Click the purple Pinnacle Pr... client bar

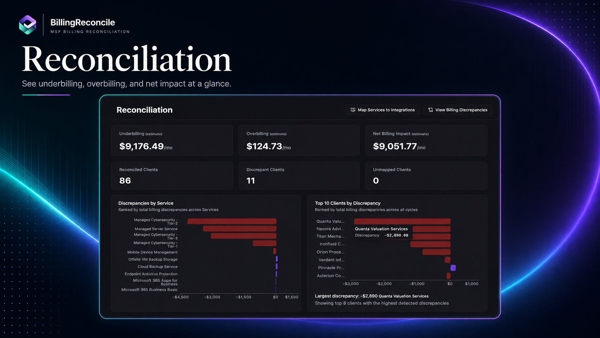[x=453, y=268]
